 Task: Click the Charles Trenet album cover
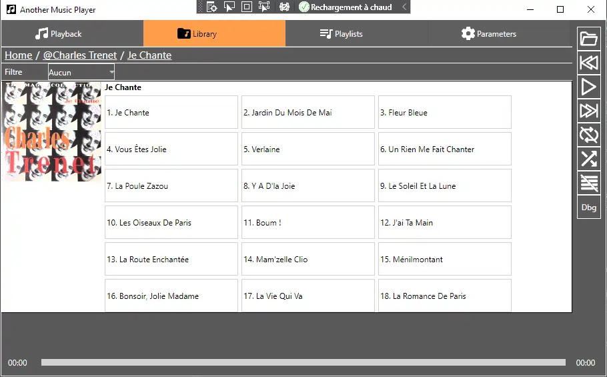51,131
